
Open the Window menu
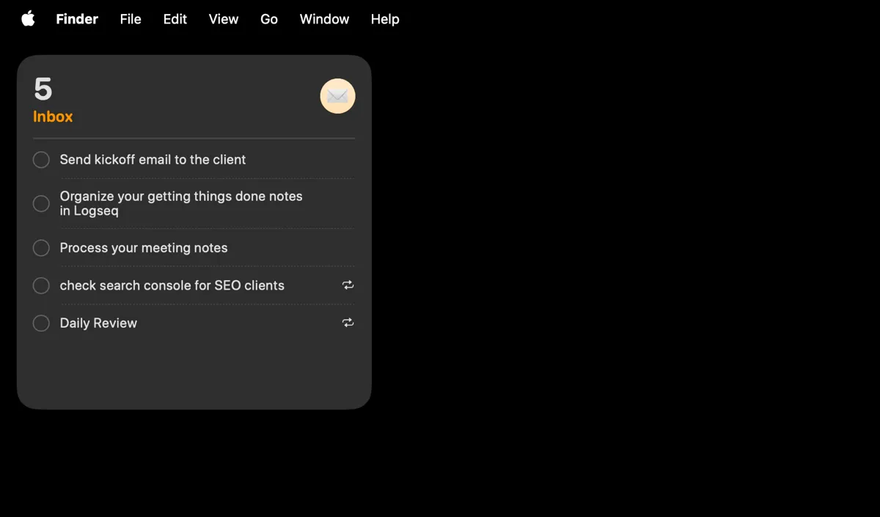[x=324, y=18]
